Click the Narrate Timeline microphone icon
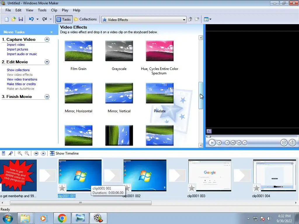Image resolution: width=299 pixels, height=224 pixels. click(11, 153)
